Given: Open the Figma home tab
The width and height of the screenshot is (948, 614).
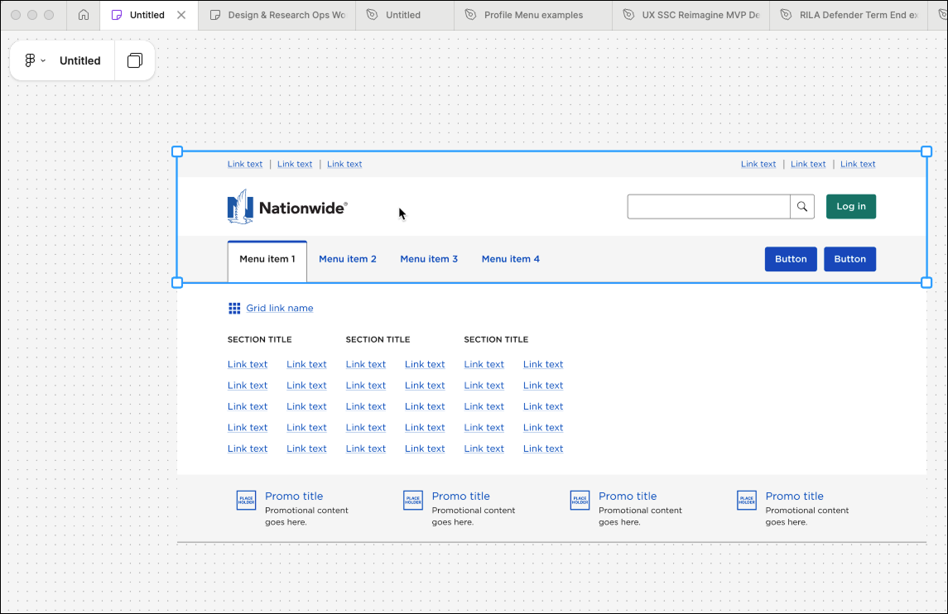Looking at the screenshot, I should click(84, 15).
